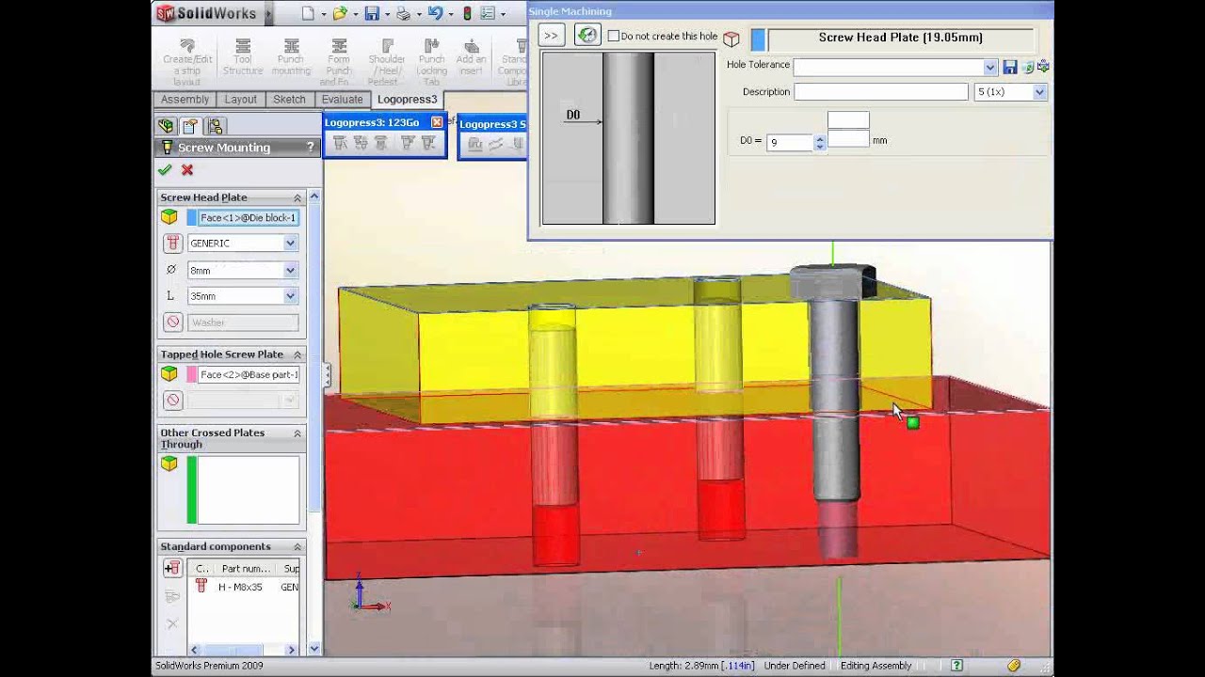Select the Logopress3 tab
Image resolution: width=1205 pixels, height=677 pixels.
tap(407, 100)
